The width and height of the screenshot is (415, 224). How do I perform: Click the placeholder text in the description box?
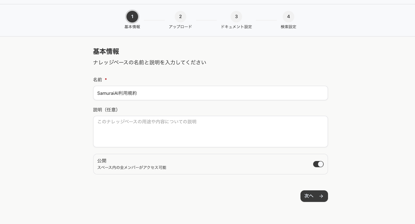[x=146, y=122]
